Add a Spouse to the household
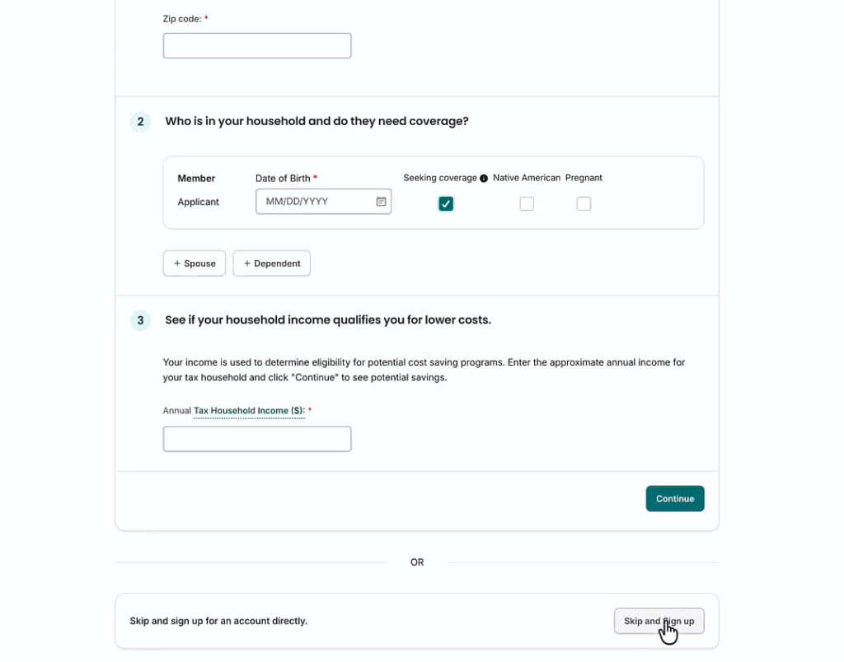 click(195, 263)
